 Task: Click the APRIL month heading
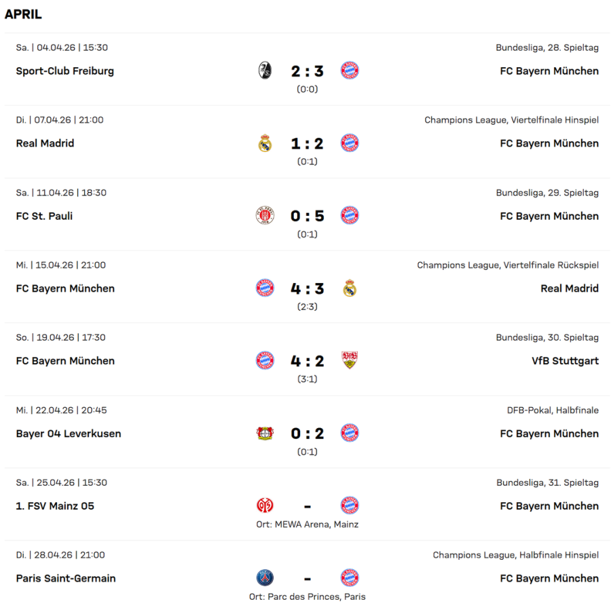pos(23,14)
